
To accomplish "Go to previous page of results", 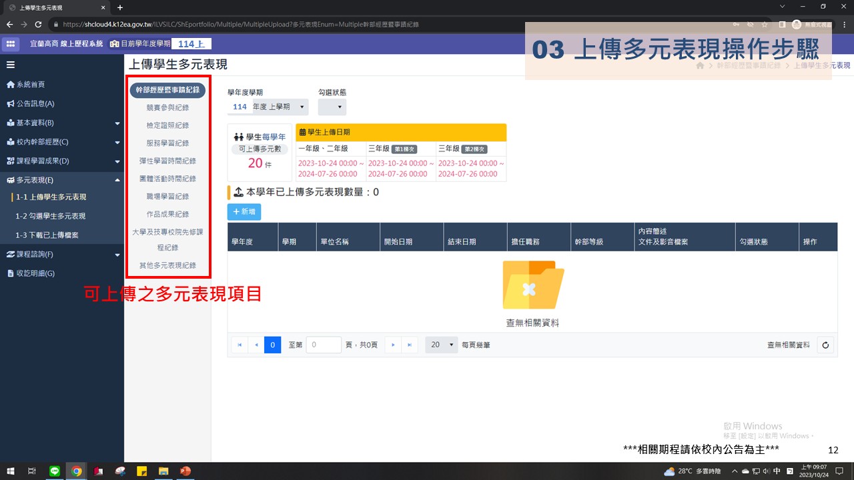I will coord(256,345).
